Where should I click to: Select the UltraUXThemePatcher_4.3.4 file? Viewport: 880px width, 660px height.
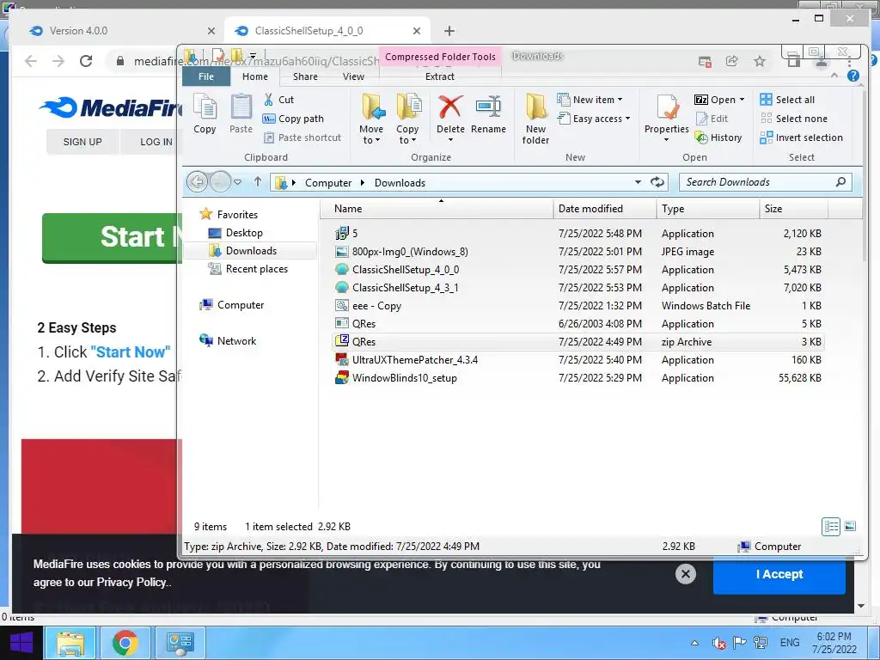[578, 360]
